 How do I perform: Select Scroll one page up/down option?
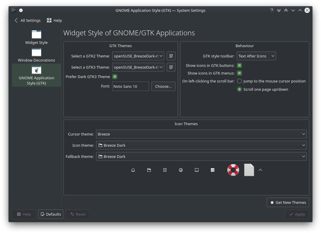262,89
